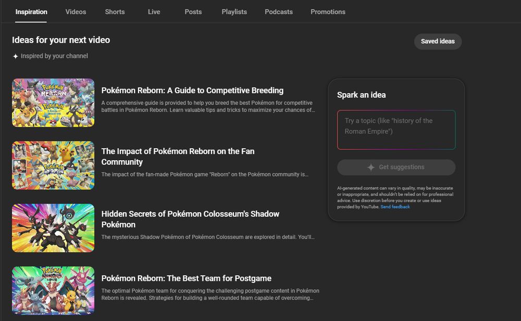
Task: Open the Colosseum Shadow Pokémon thumbnail
Action: tap(53, 228)
